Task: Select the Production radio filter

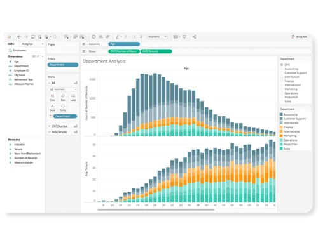Action: 282,97
